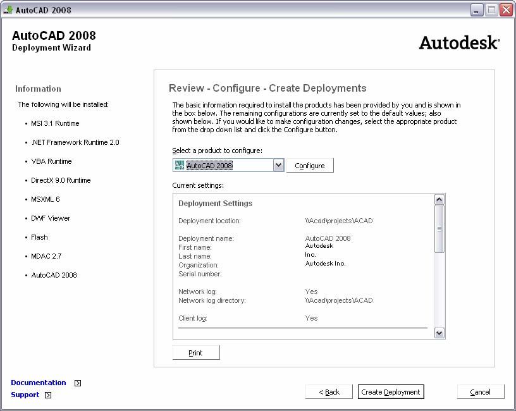Viewport: 516px width, 411px height.
Task: Click the Last name value 'Inc.'
Action: tap(310, 255)
